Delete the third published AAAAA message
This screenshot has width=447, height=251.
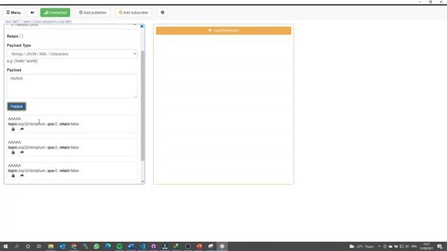point(13,176)
